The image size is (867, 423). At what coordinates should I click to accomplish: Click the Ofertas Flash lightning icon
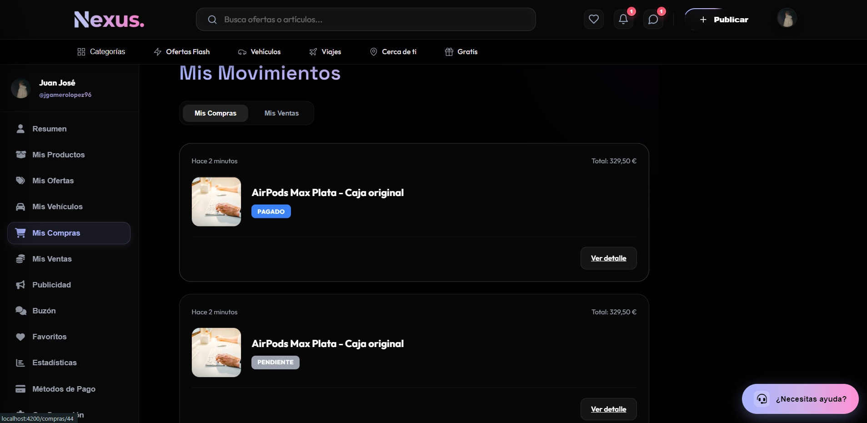[x=158, y=52]
